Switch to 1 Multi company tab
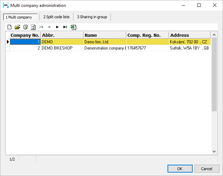 tap(20, 17)
